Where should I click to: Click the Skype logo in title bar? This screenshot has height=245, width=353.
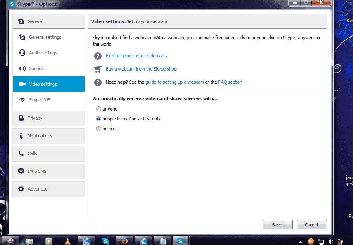point(12,4)
